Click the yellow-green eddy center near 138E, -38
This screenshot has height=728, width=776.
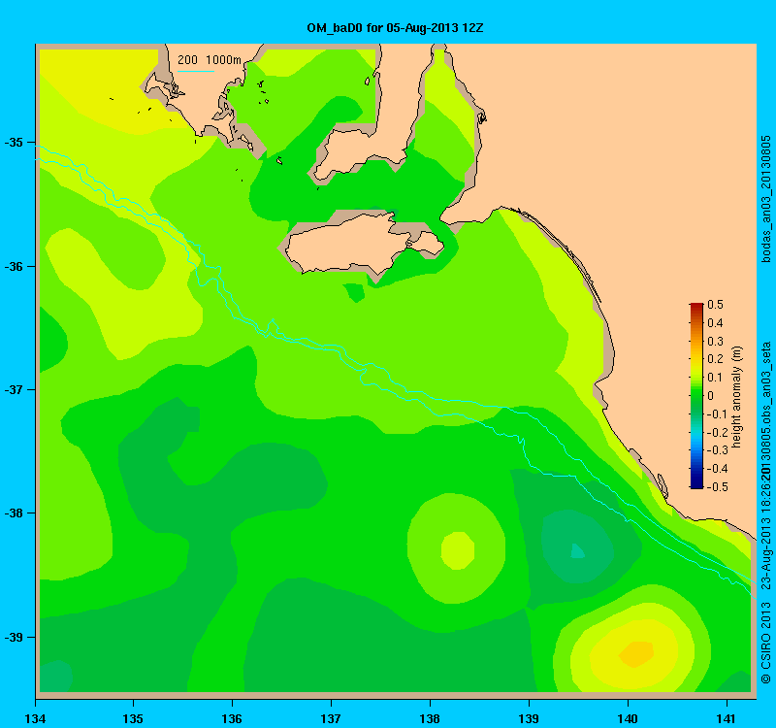(x=458, y=549)
